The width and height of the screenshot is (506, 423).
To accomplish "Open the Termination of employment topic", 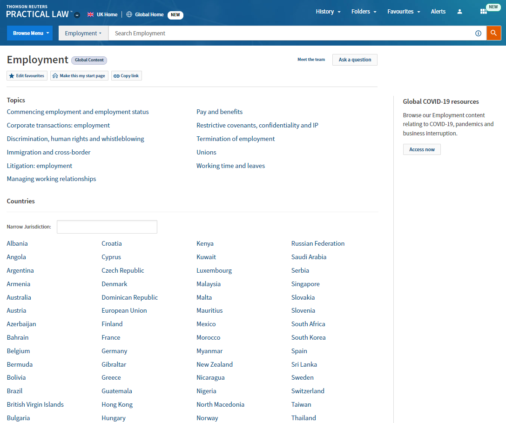I will pos(236,139).
